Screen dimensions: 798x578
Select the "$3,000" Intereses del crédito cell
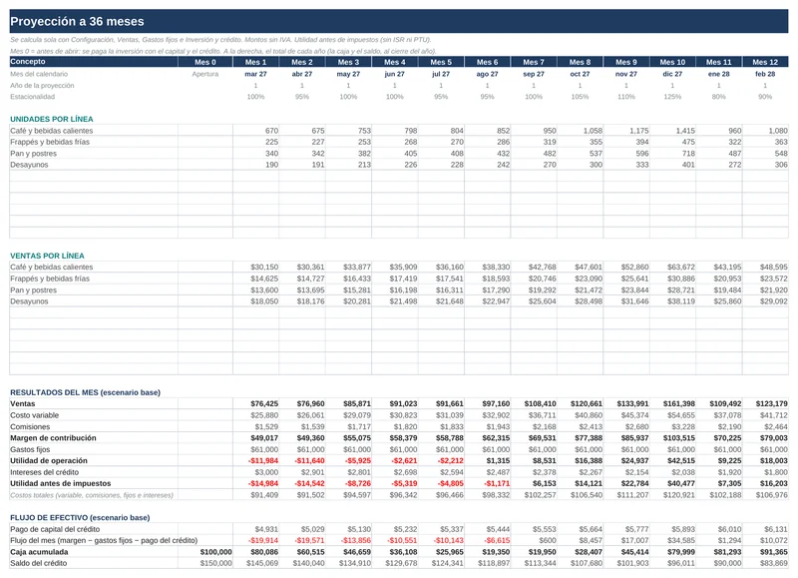[x=256, y=472]
